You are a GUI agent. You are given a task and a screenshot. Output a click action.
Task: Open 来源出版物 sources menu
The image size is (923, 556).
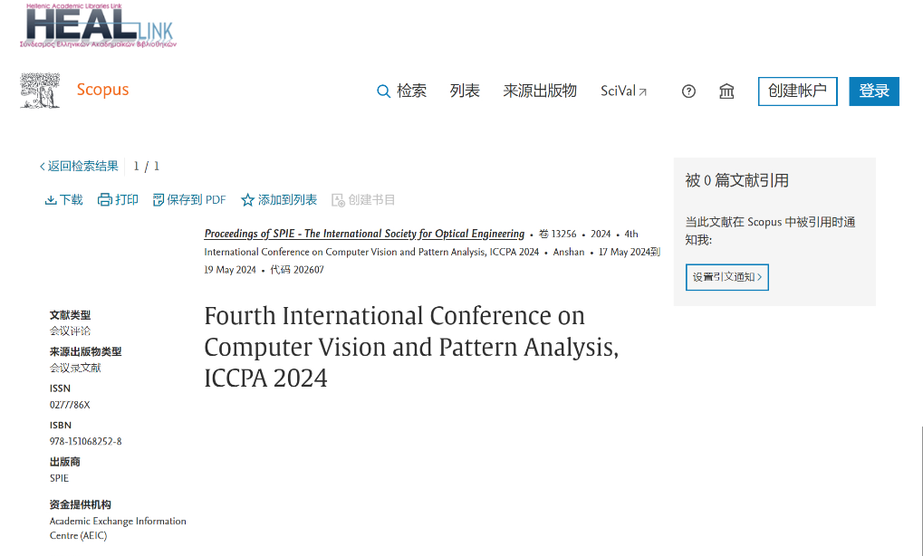(x=540, y=91)
